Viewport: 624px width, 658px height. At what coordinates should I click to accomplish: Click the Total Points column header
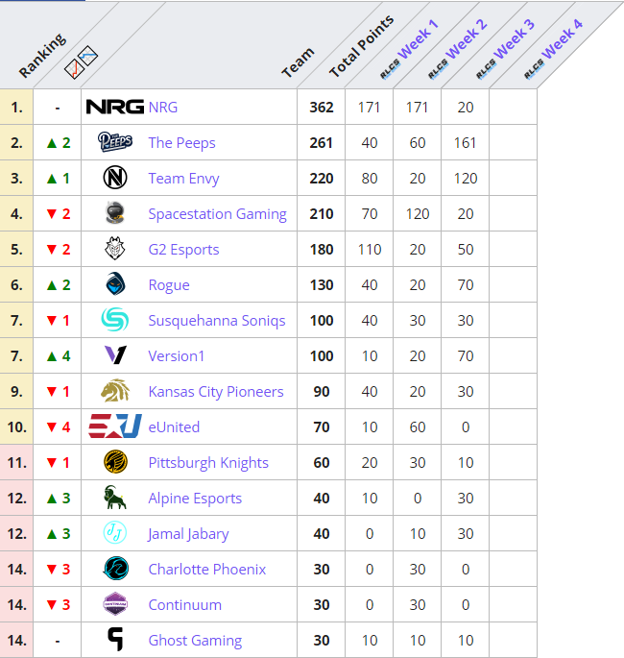coord(361,46)
